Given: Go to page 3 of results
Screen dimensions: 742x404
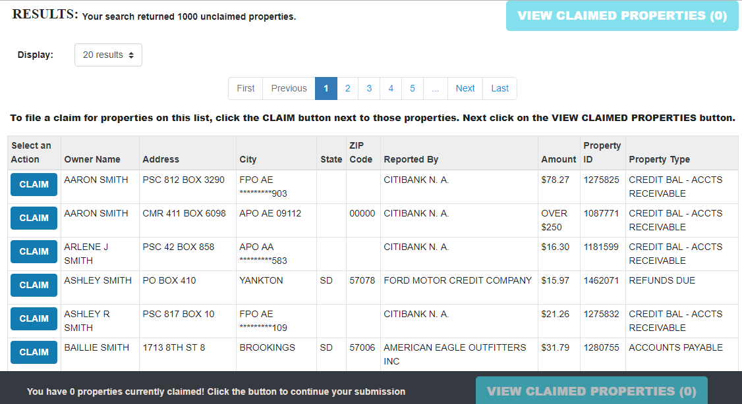Looking at the screenshot, I should (369, 88).
